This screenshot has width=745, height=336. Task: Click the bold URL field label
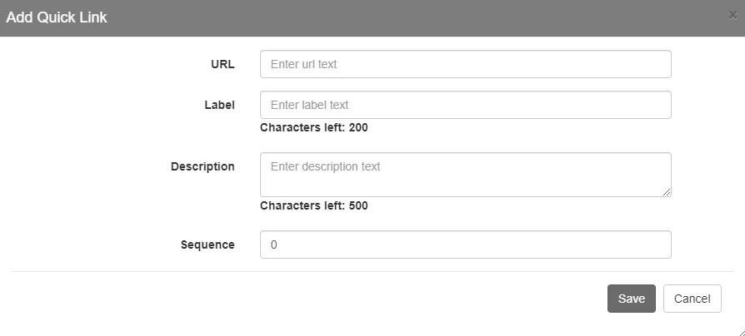(222, 64)
